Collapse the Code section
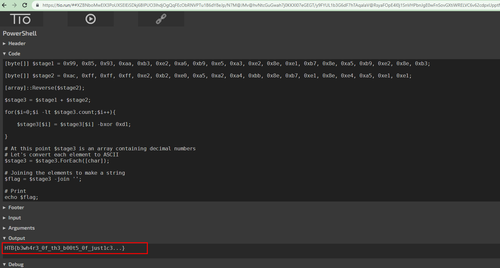This screenshot has height=268, width=500. pyautogui.click(x=14, y=54)
